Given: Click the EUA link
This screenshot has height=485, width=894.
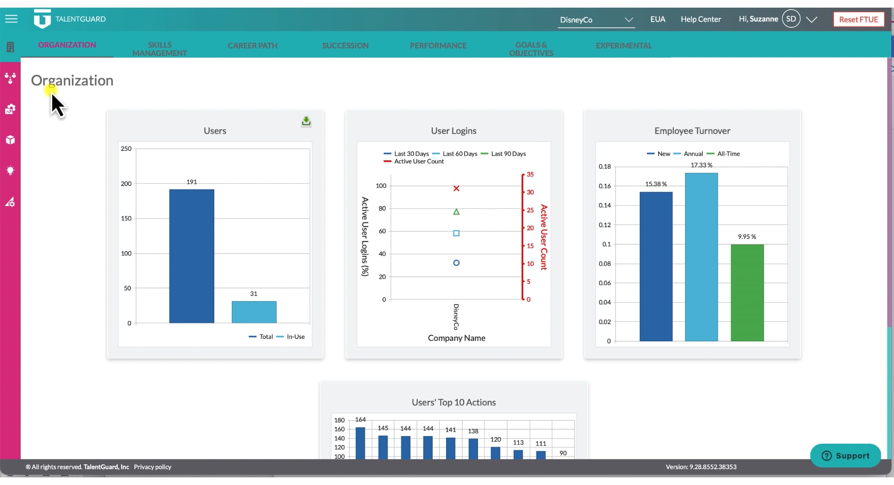Looking at the screenshot, I should click(658, 19).
